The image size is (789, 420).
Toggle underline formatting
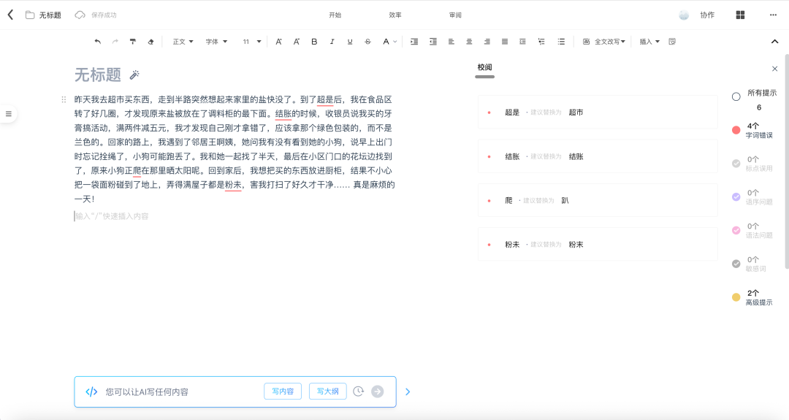tap(350, 42)
